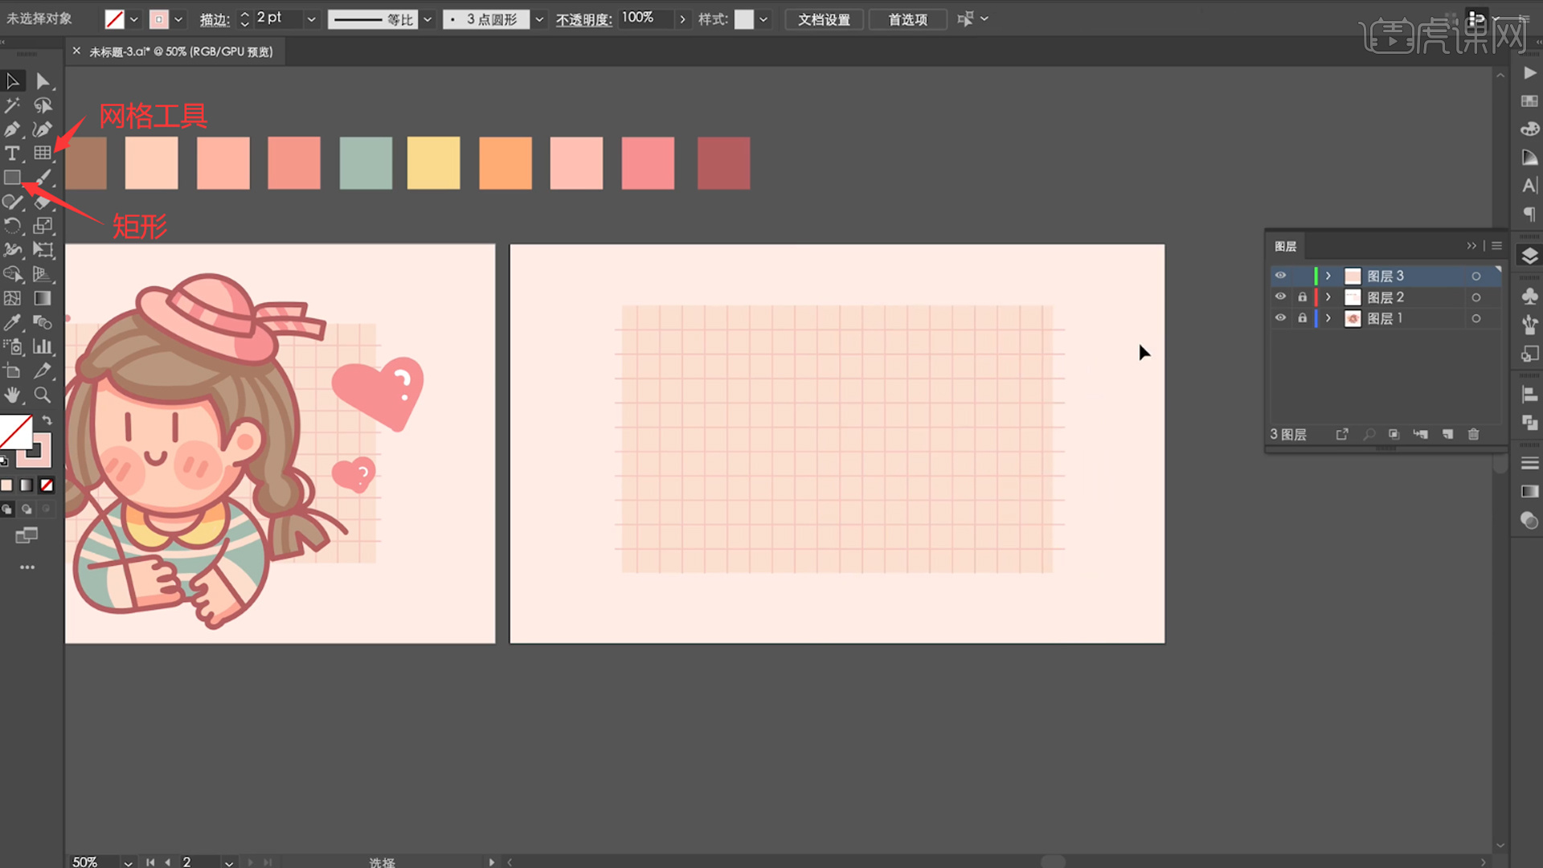This screenshot has width=1543, height=868.
Task: Click the 文档设置 button
Action: click(x=824, y=19)
